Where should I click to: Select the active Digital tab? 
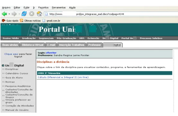tap(113, 45)
